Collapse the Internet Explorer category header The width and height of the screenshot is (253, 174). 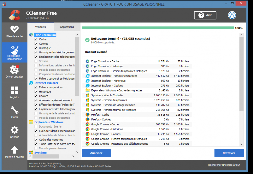tap(46, 83)
